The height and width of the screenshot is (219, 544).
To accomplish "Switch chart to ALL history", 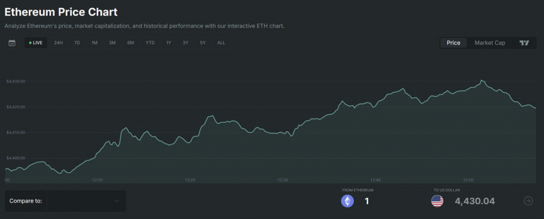I will tap(221, 43).
